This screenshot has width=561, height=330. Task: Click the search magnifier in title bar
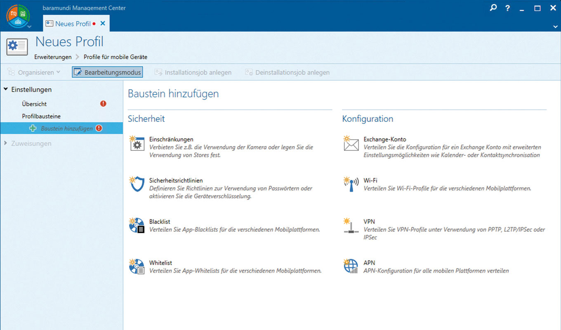(493, 7)
